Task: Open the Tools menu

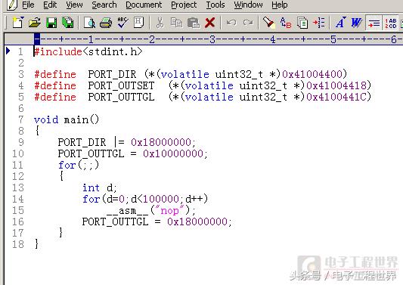Action: [215, 5]
